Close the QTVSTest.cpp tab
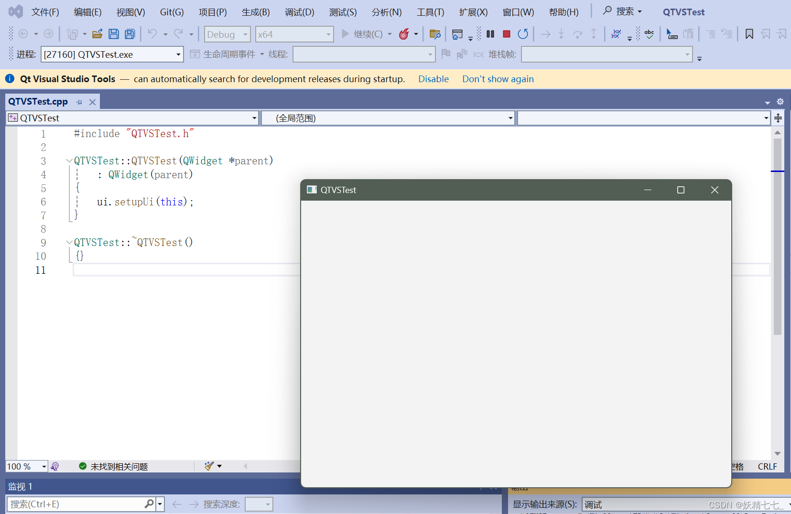This screenshot has height=514, width=791. point(93,102)
